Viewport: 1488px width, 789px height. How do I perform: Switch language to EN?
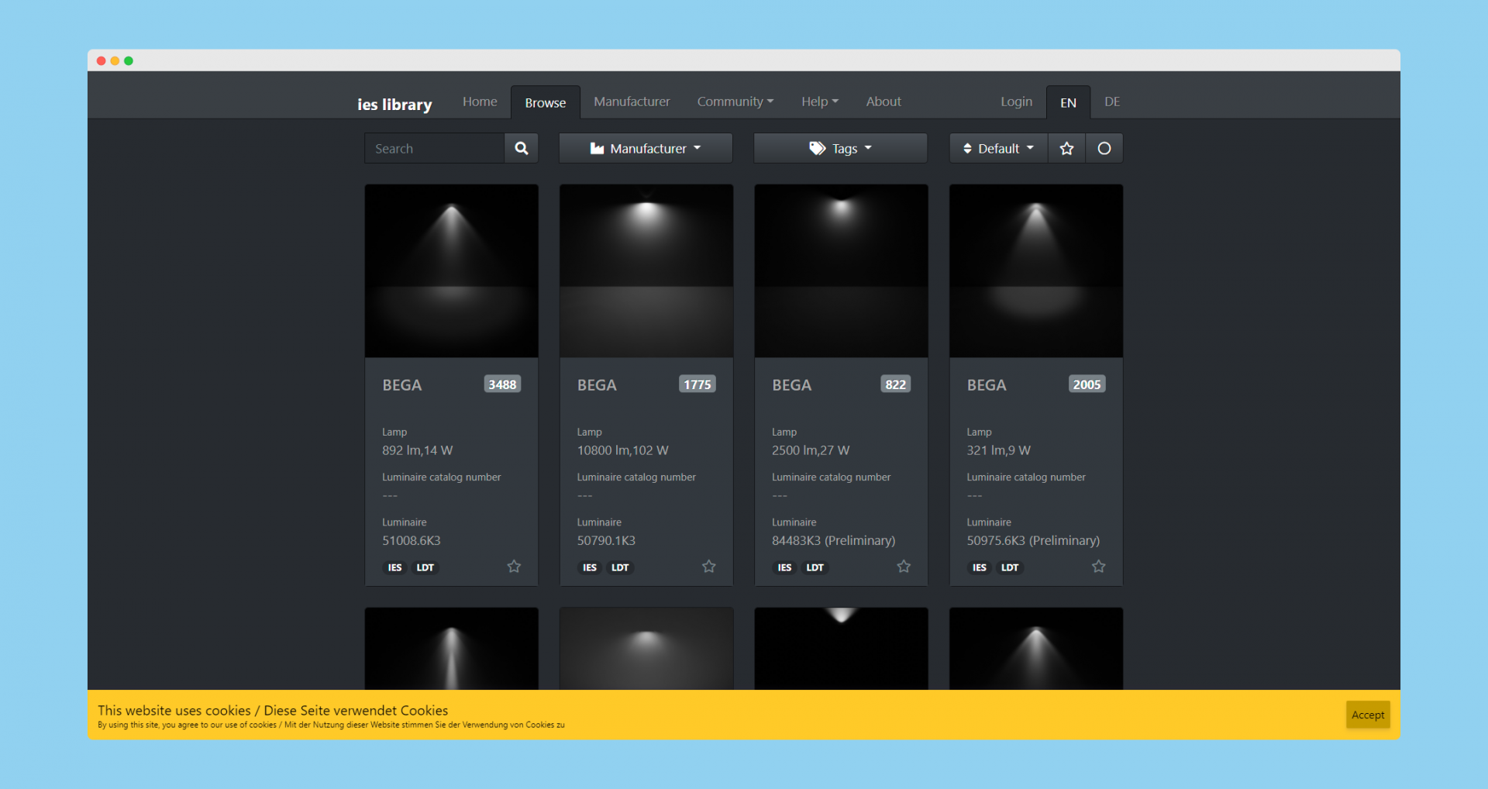point(1068,102)
